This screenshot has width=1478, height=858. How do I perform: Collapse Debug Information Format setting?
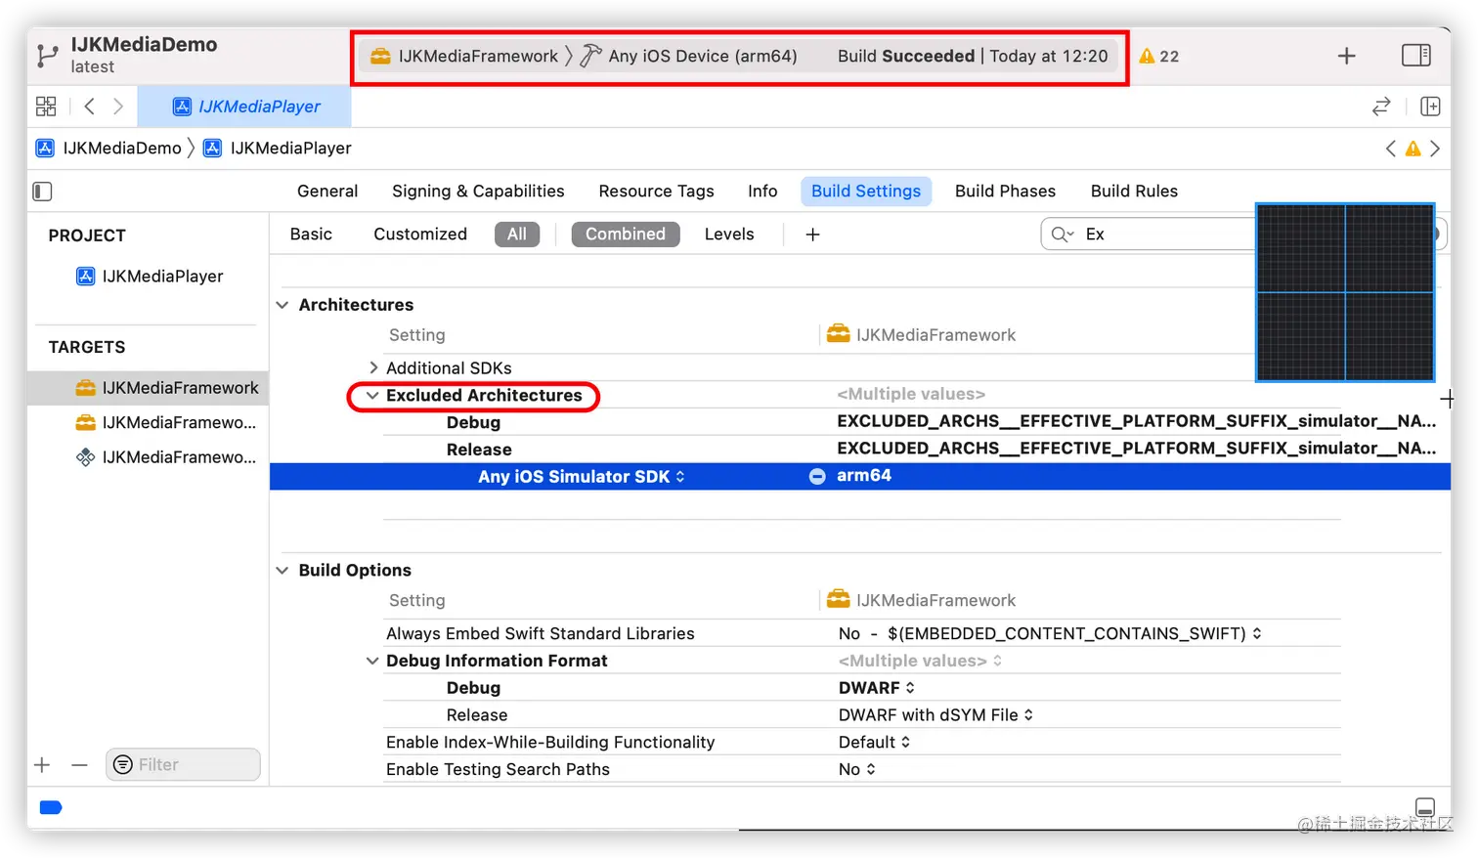[372, 662]
